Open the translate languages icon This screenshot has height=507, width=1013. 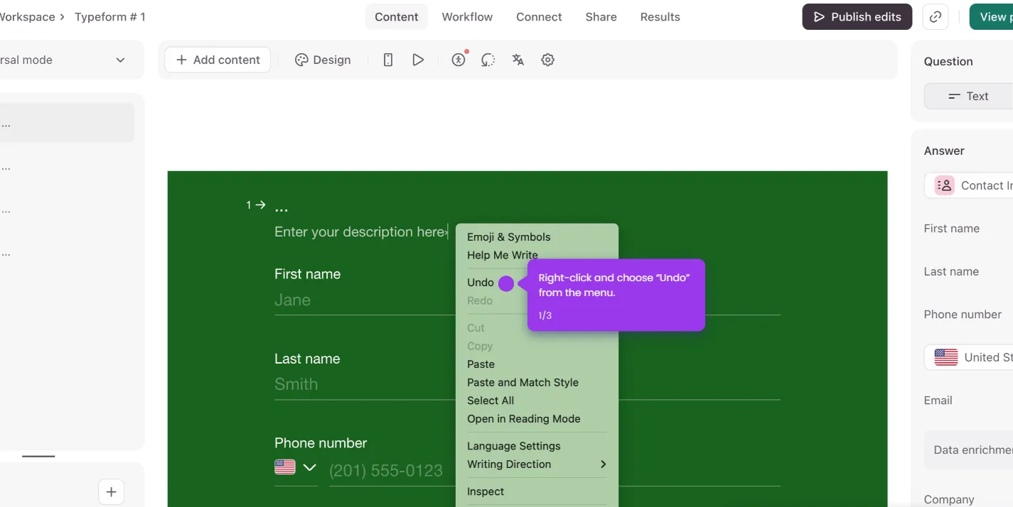(518, 60)
